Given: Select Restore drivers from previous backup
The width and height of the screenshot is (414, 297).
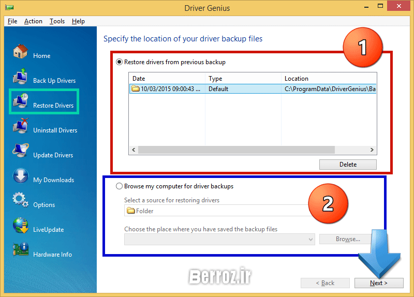Looking at the screenshot, I should pos(120,62).
